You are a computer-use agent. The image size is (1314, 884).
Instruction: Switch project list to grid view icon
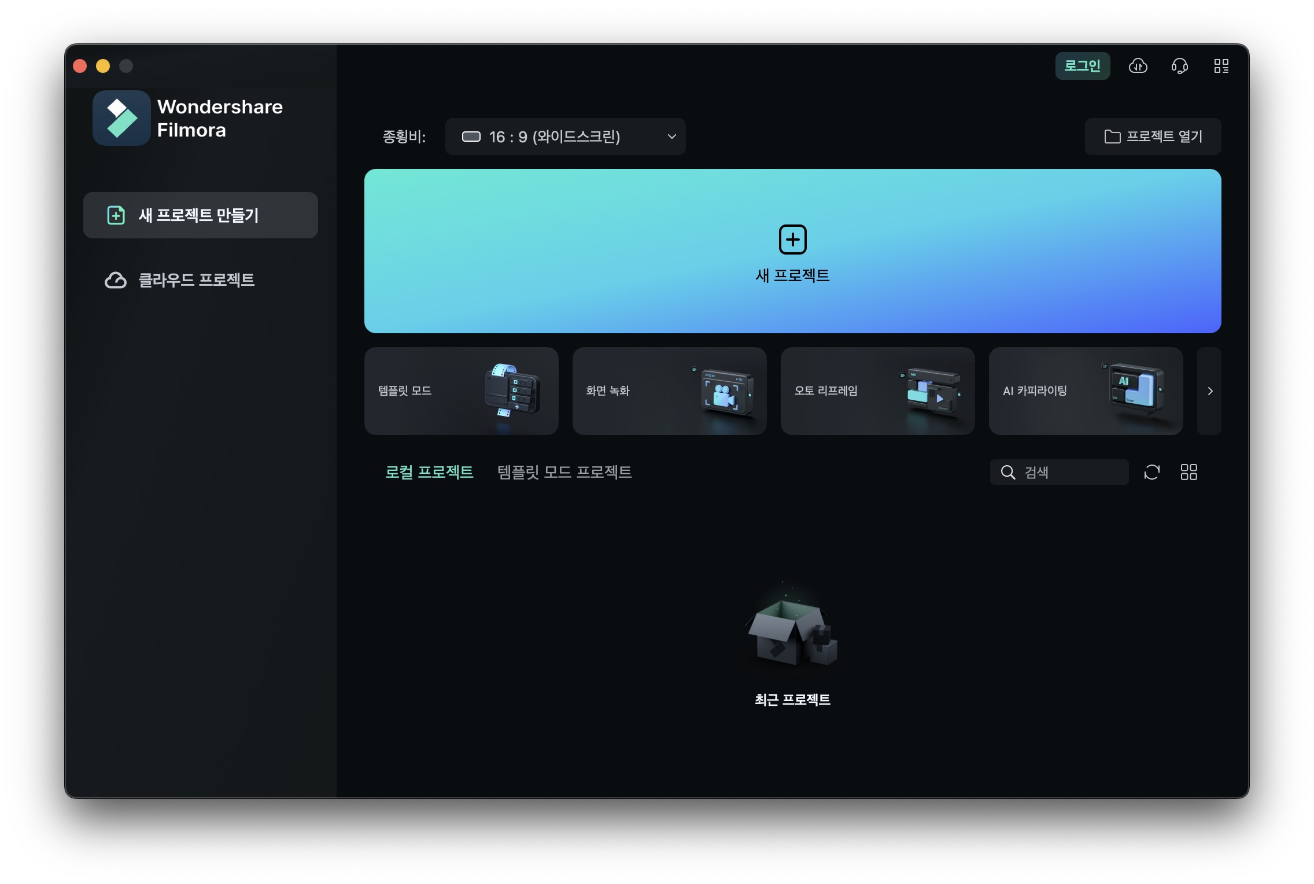[1188, 472]
